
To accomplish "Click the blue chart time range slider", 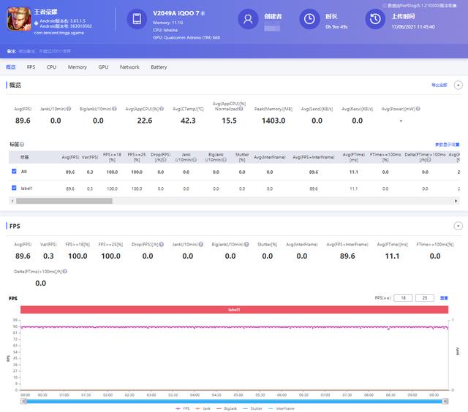I will (x=234, y=401).
